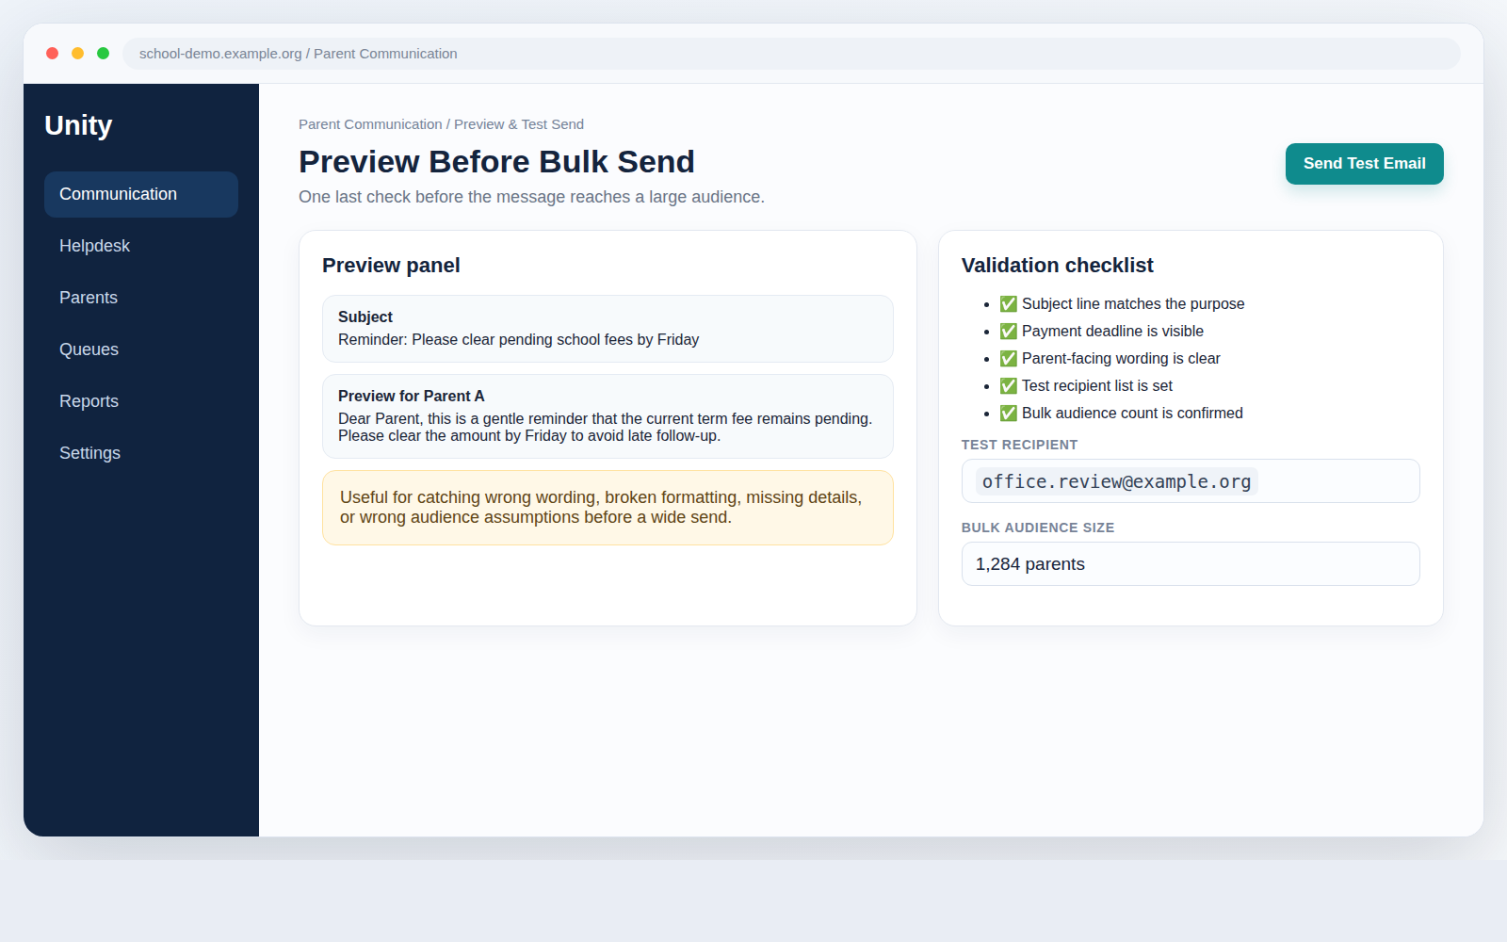This screenshot has width=1507, height=942.
Task: Click the checkmark for Parent-facing wording is clear
Action: 1008,359
